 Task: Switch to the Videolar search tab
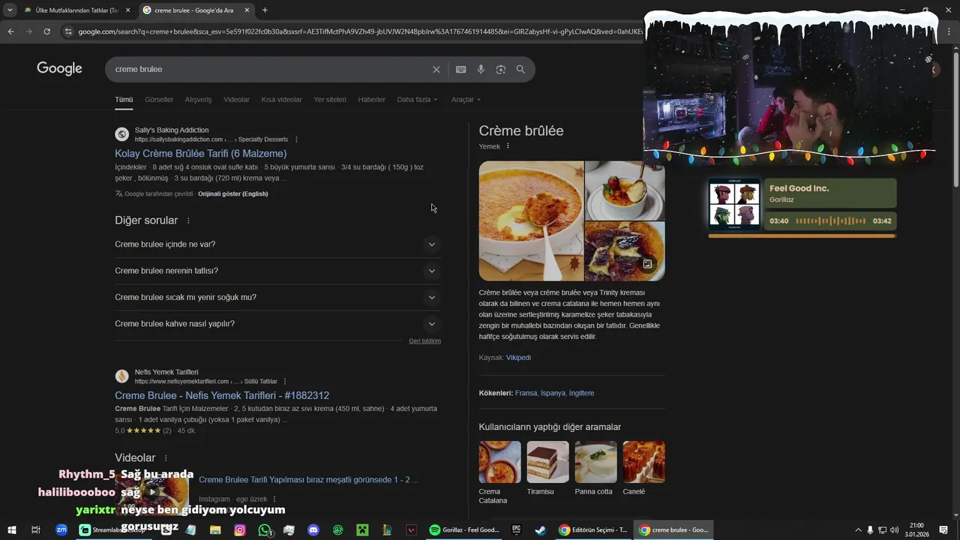236,100
